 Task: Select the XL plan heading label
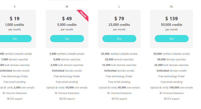[x=172, y=7]
